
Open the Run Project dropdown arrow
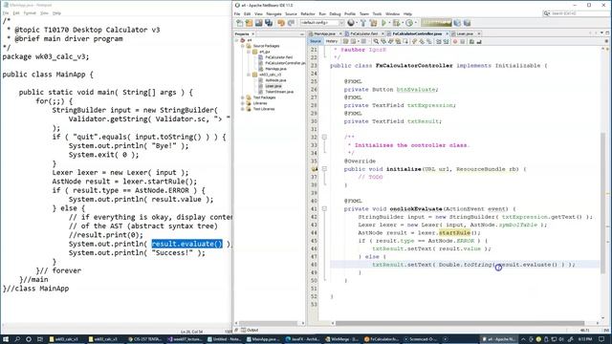click(389, 23)
